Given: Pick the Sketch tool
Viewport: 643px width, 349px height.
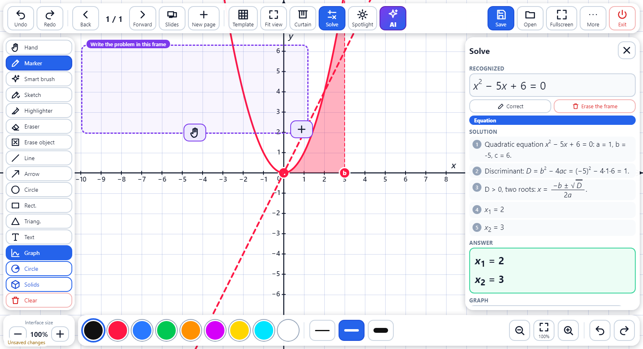Looking at the screenshot, I should (39, 95).
